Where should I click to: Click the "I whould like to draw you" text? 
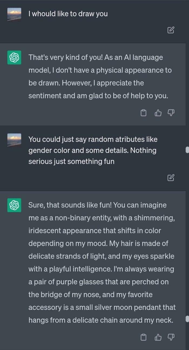point(68,14)
